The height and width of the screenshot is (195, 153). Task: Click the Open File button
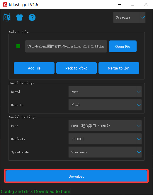click(x=123, y=46)
